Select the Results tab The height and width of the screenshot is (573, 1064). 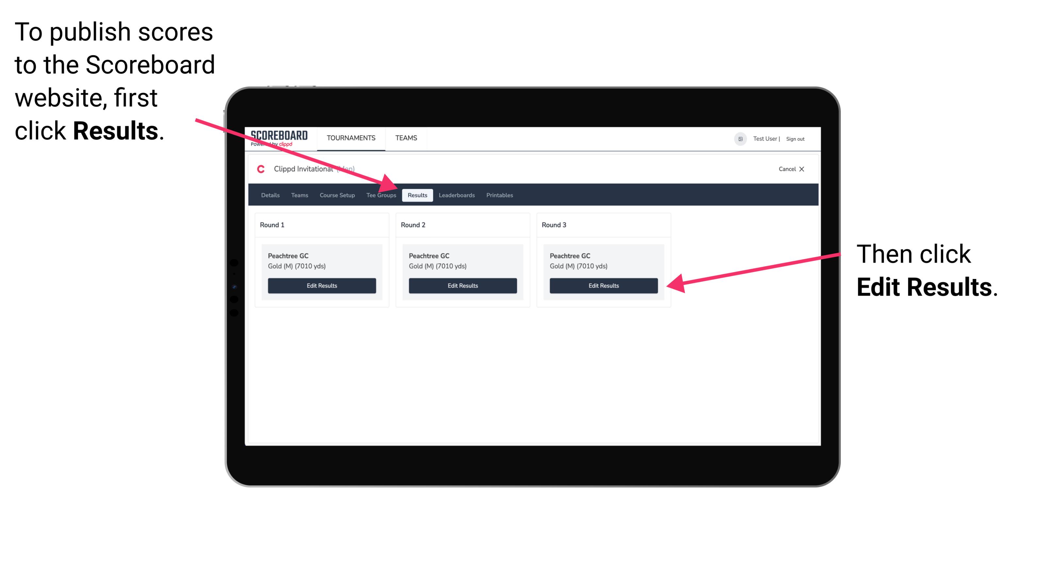pos(417,196)
